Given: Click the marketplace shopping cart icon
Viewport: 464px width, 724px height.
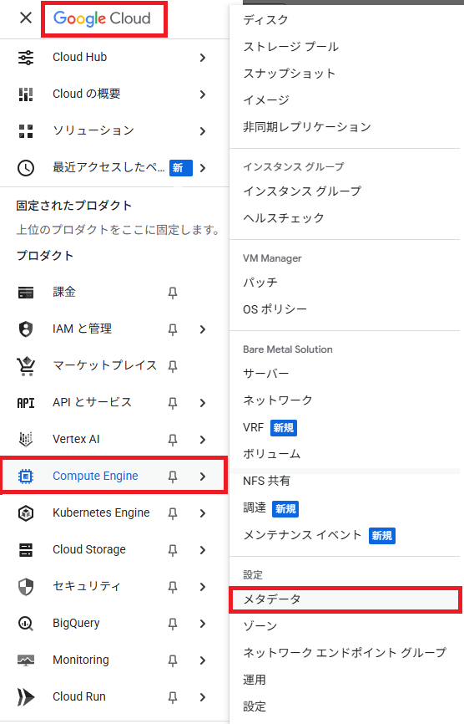Looking at the screenshot, I should [x=26, y=366].
